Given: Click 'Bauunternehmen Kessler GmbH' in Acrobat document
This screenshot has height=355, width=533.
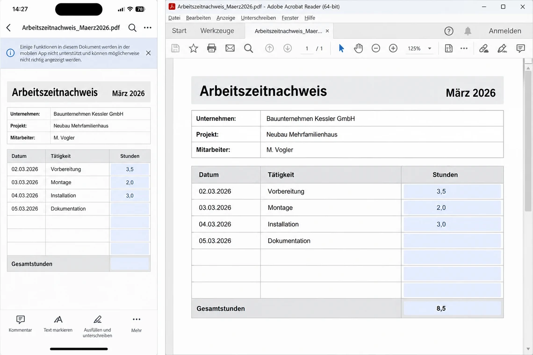Looking at the screenshot, I should [x=310, y=119].
